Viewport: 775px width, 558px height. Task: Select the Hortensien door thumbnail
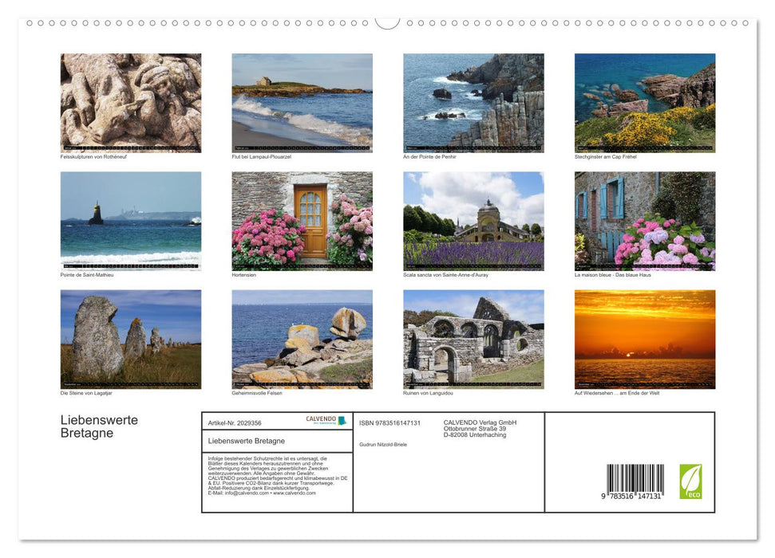pyautogui.click(x=302, y=220)
